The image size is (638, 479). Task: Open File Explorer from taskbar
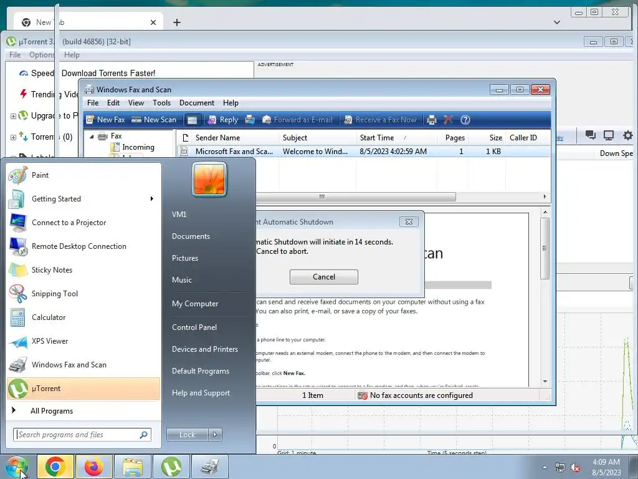pos(133,467)
